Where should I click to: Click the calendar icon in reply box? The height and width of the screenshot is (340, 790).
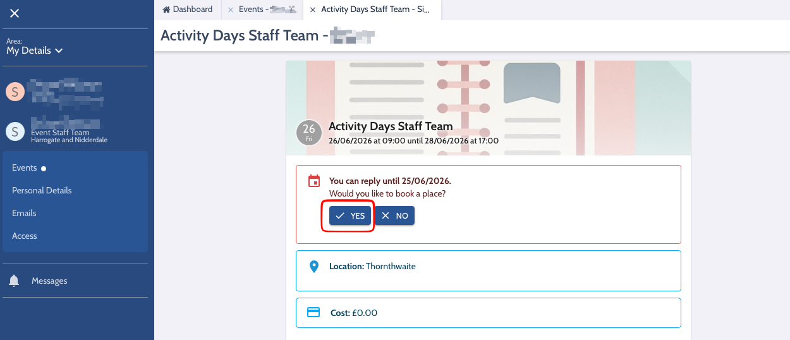pos(313,181)
